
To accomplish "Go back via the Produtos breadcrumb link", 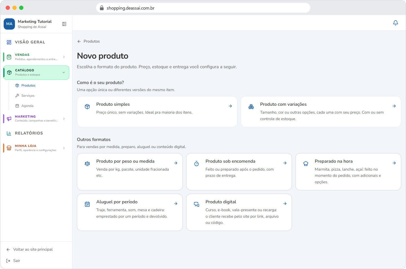I will click(x=92, y=41).
